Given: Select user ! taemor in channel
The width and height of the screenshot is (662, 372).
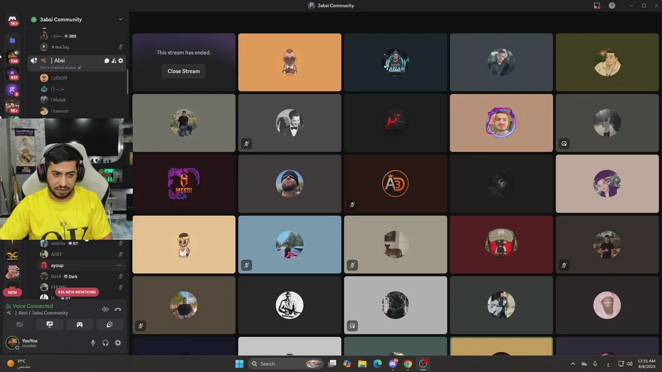Looking at the screenshot, I should (77, 111).
